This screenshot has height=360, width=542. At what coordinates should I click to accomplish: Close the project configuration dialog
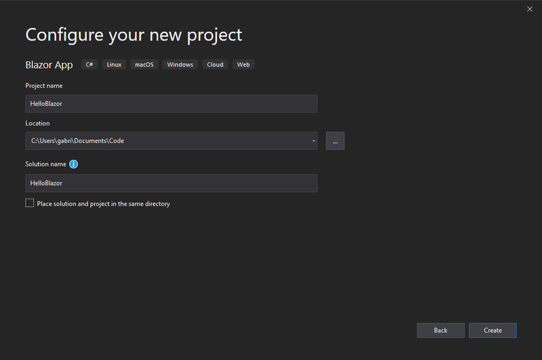530,9
